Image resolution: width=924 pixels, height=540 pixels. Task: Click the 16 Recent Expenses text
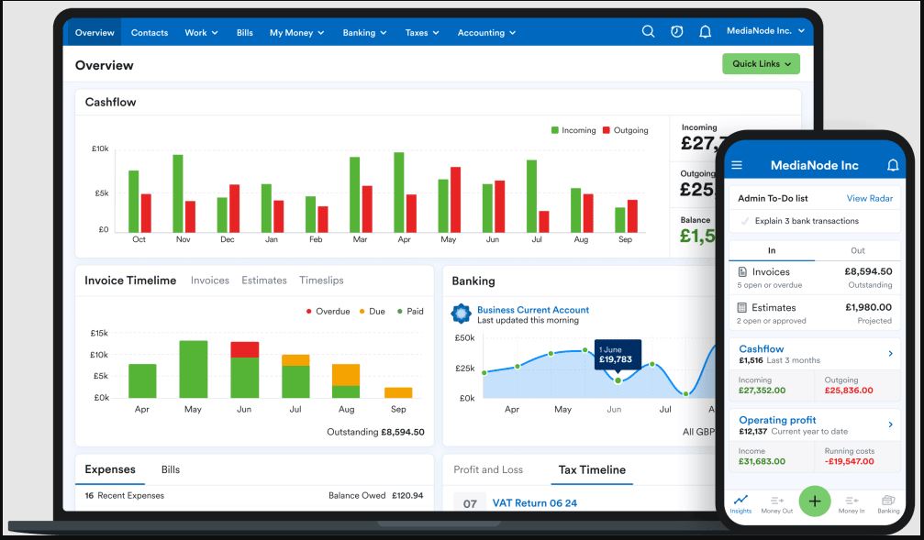125,495
